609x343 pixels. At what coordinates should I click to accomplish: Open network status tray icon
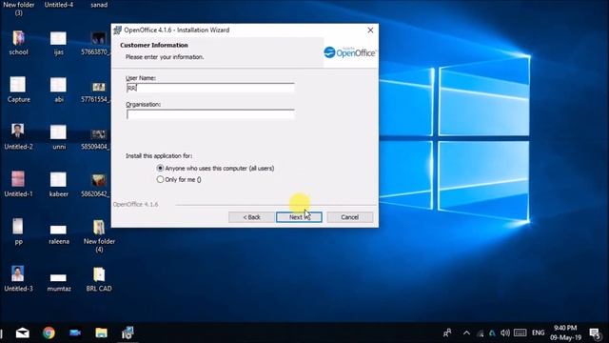coord(481,333)
